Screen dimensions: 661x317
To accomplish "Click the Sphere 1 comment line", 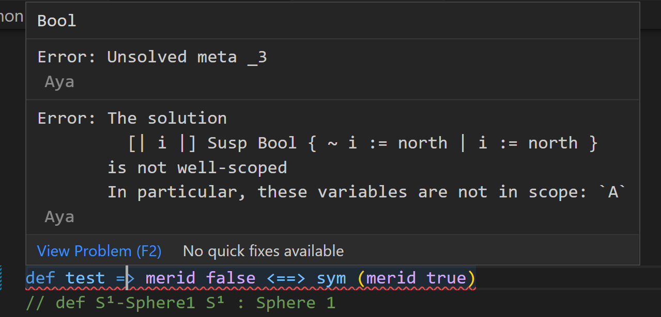I will click(181, 303).
